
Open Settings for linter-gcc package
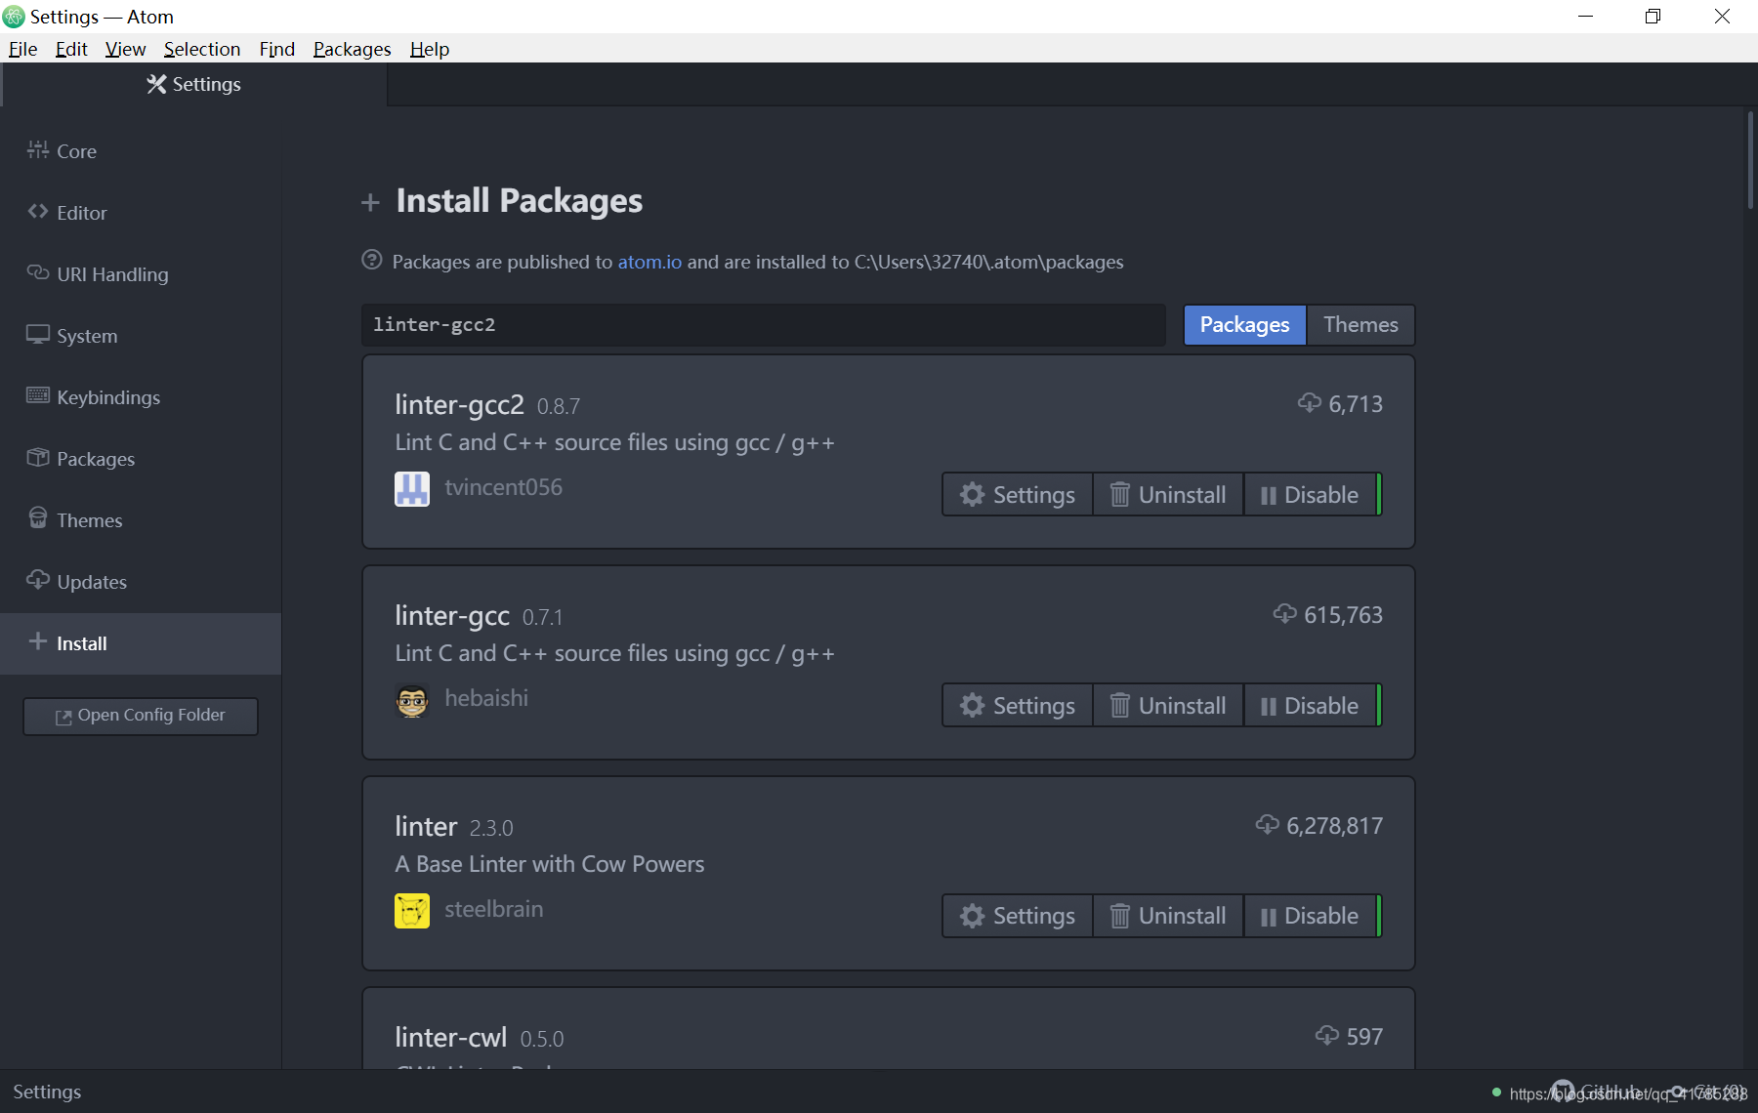pyautogui.click(x=1018, y=706)
